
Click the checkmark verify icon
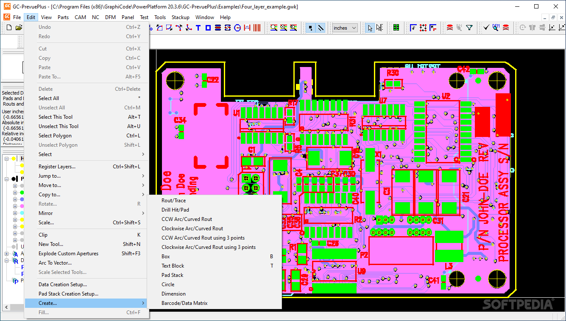point(486,28)
